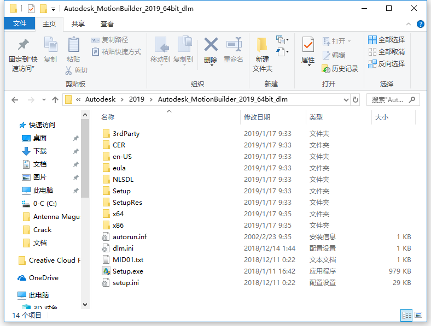Image resolution: width=431 pixels, height=326 pixels.
Task: Switch to the Share (共享) tab
Action: tap(78, 24)
